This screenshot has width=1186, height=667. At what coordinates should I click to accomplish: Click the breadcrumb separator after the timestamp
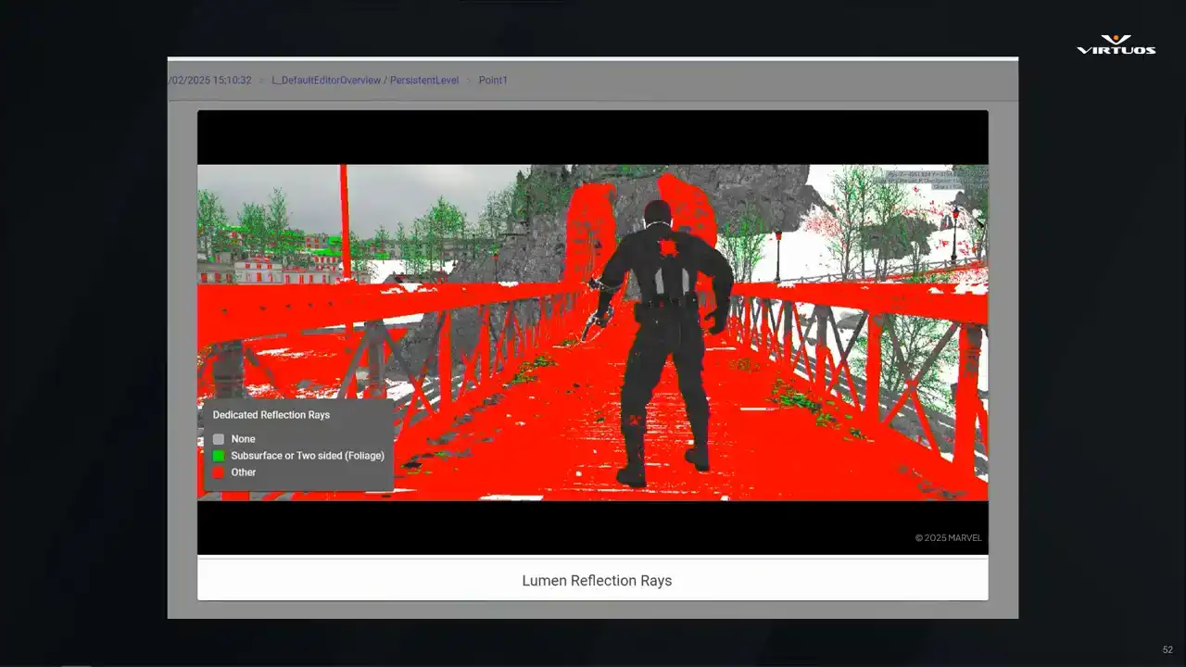(261, 81)
